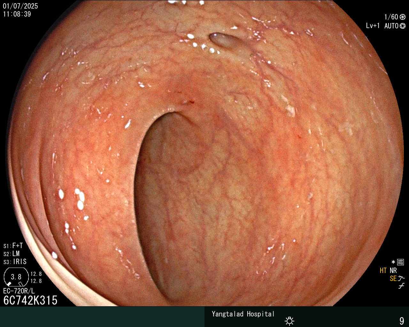The height and width of the screenshot is (327, 409).
Task: Click the yellow HT indicator
Action: point(383,270)
